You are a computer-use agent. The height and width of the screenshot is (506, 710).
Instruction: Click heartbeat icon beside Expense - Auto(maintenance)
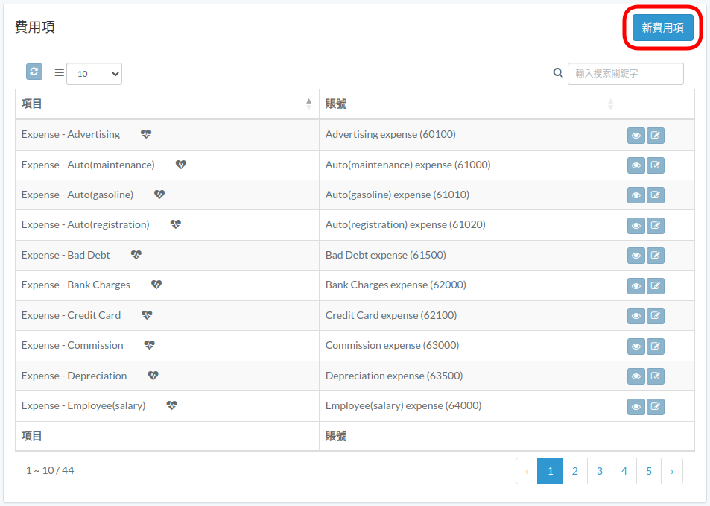pyautogui.click(x=181, y=165)
